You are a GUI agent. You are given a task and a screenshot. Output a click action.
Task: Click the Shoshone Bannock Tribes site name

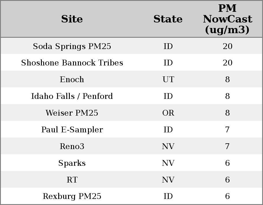coord(72,63)
